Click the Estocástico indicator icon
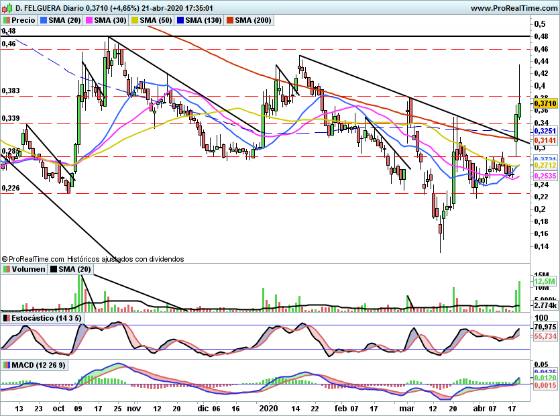The image size is (560, 416). point(7,318)
